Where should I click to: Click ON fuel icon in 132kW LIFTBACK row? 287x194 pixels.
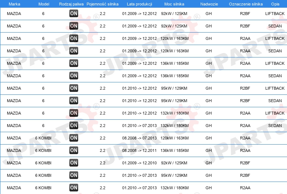point(74,113)
